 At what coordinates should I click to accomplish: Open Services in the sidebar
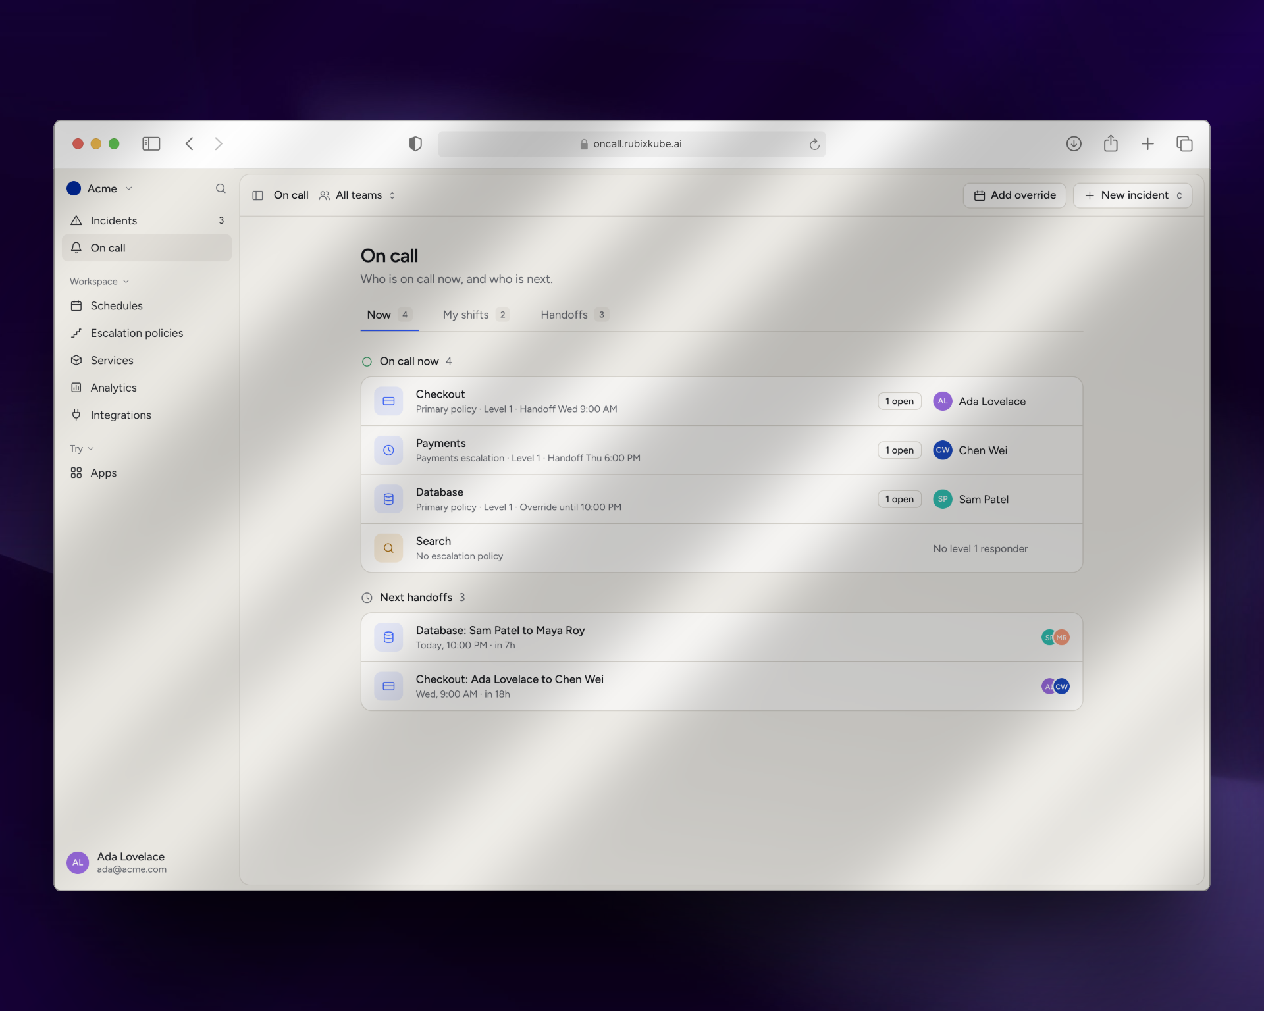147,361
